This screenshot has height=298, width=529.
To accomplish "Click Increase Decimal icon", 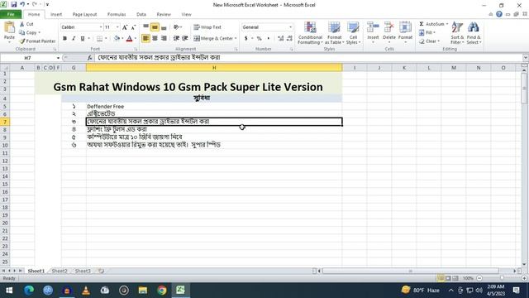I will [x=281, y=39].
